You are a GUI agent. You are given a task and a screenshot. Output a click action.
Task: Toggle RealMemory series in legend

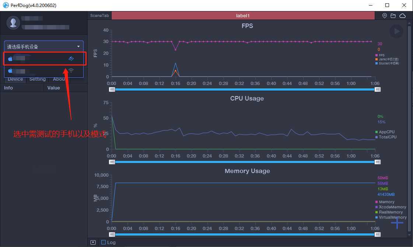pos(389,212)
